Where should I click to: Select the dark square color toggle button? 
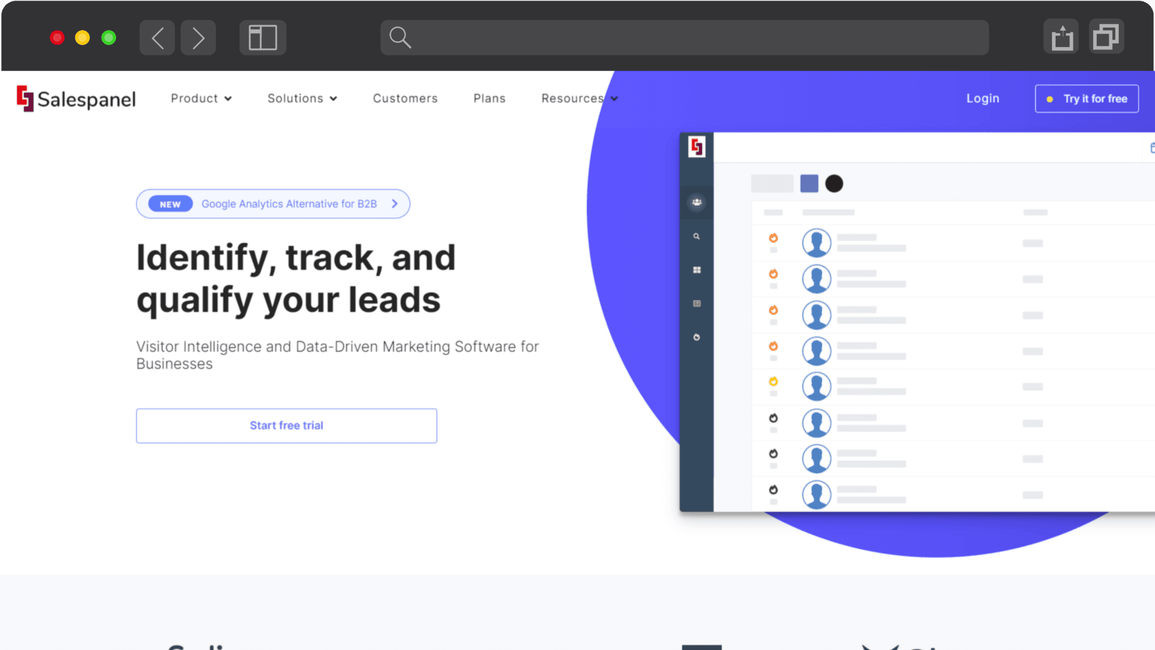tap(810, 184)
